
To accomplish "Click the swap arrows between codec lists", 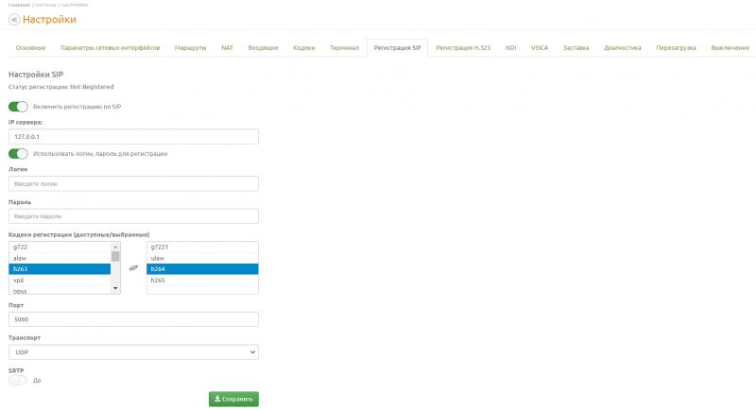I will 133,268.
